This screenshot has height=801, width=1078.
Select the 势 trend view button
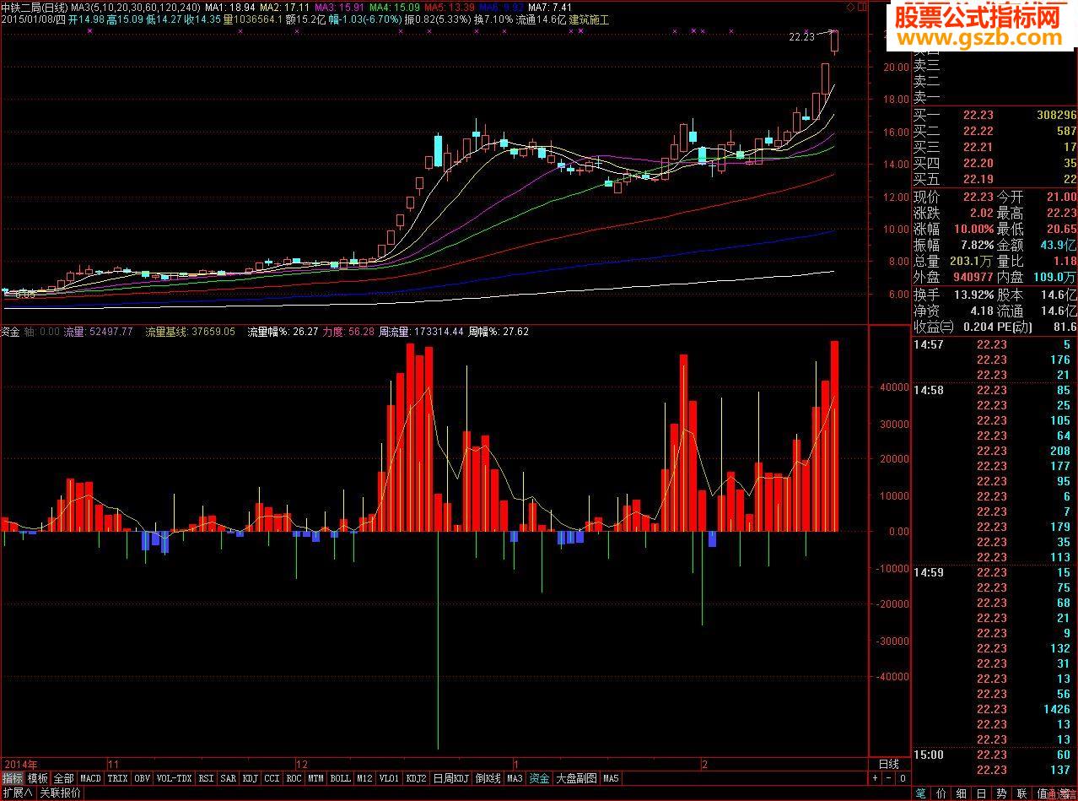(x=1001, y=793)
